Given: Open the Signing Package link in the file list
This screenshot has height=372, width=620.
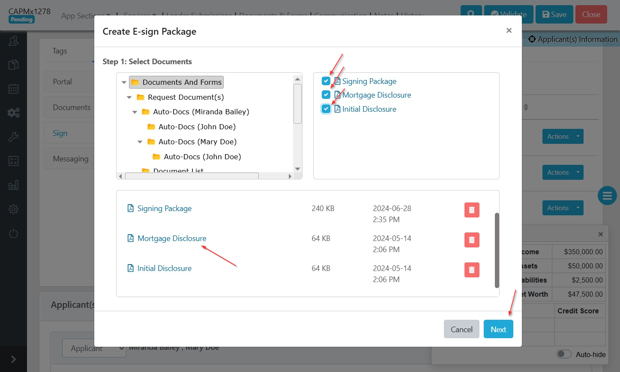Looking at the screenshot, I should (x=165, y=208).
